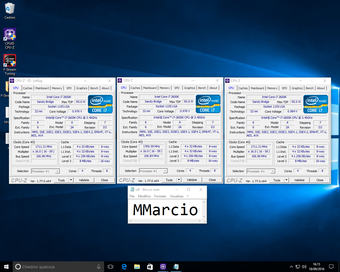Click Core Speed value 1709.59 MHz
This screenshot has width=340, height=272.
tap(152, 146)
